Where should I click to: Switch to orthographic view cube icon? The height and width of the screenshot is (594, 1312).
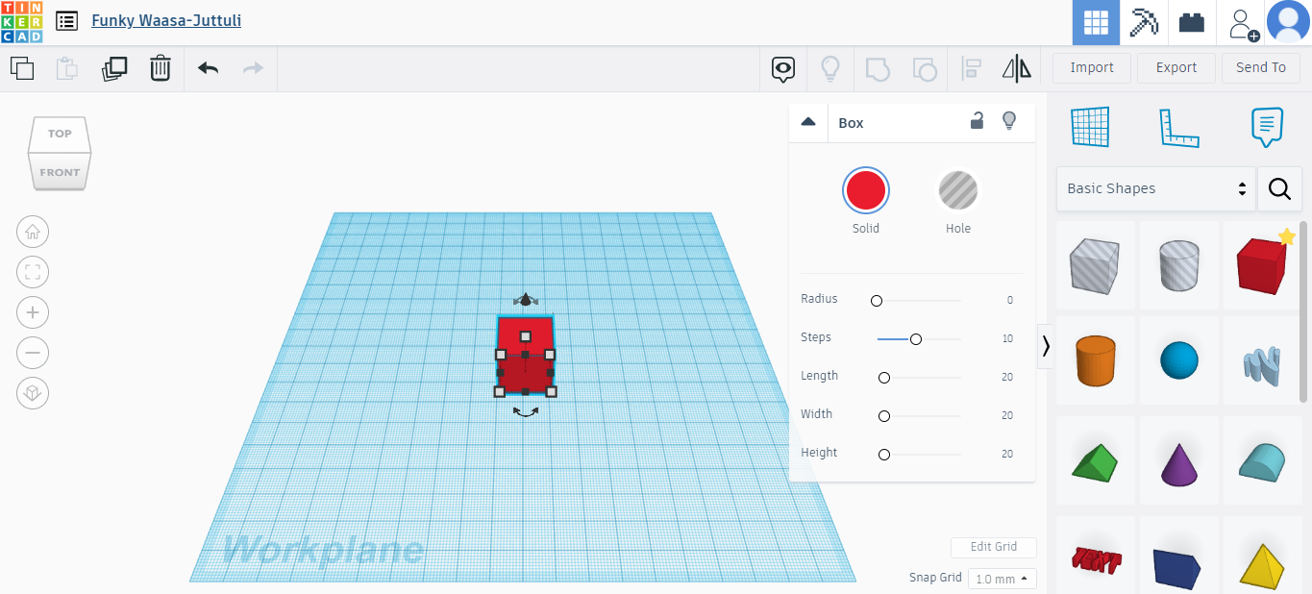(x=33, y=393)
